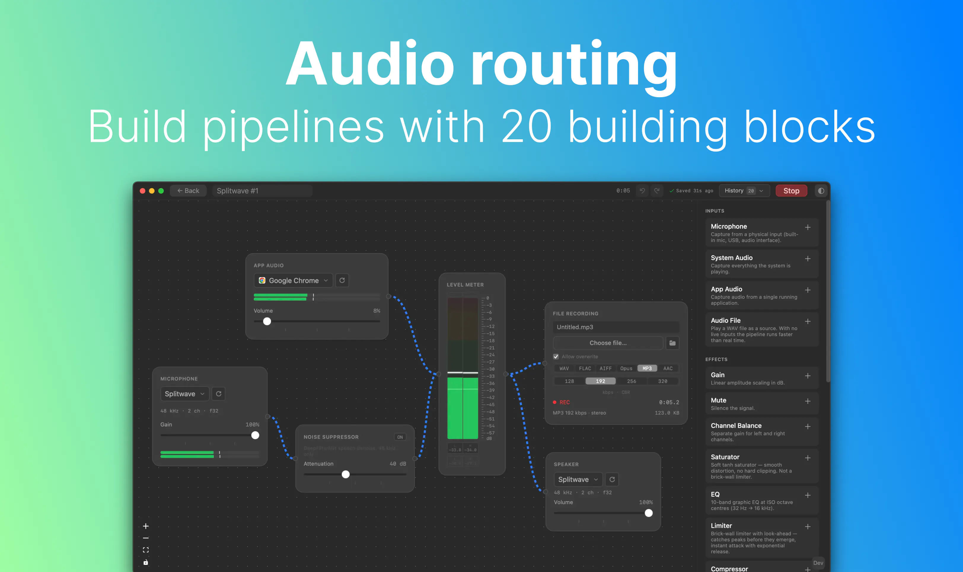Open the Speaker Splitwave device dropdown
This screenshot has width=963, height=572.
pyautogui.click(x=578, y=480)
